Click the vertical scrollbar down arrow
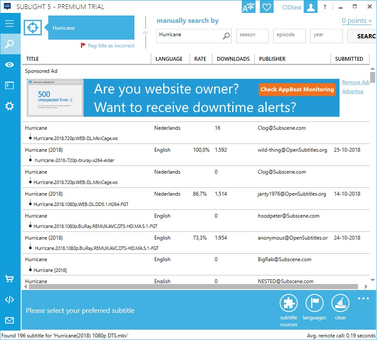Image resolution: width=377 pixels, height=340 pixels. coord(372,280)
